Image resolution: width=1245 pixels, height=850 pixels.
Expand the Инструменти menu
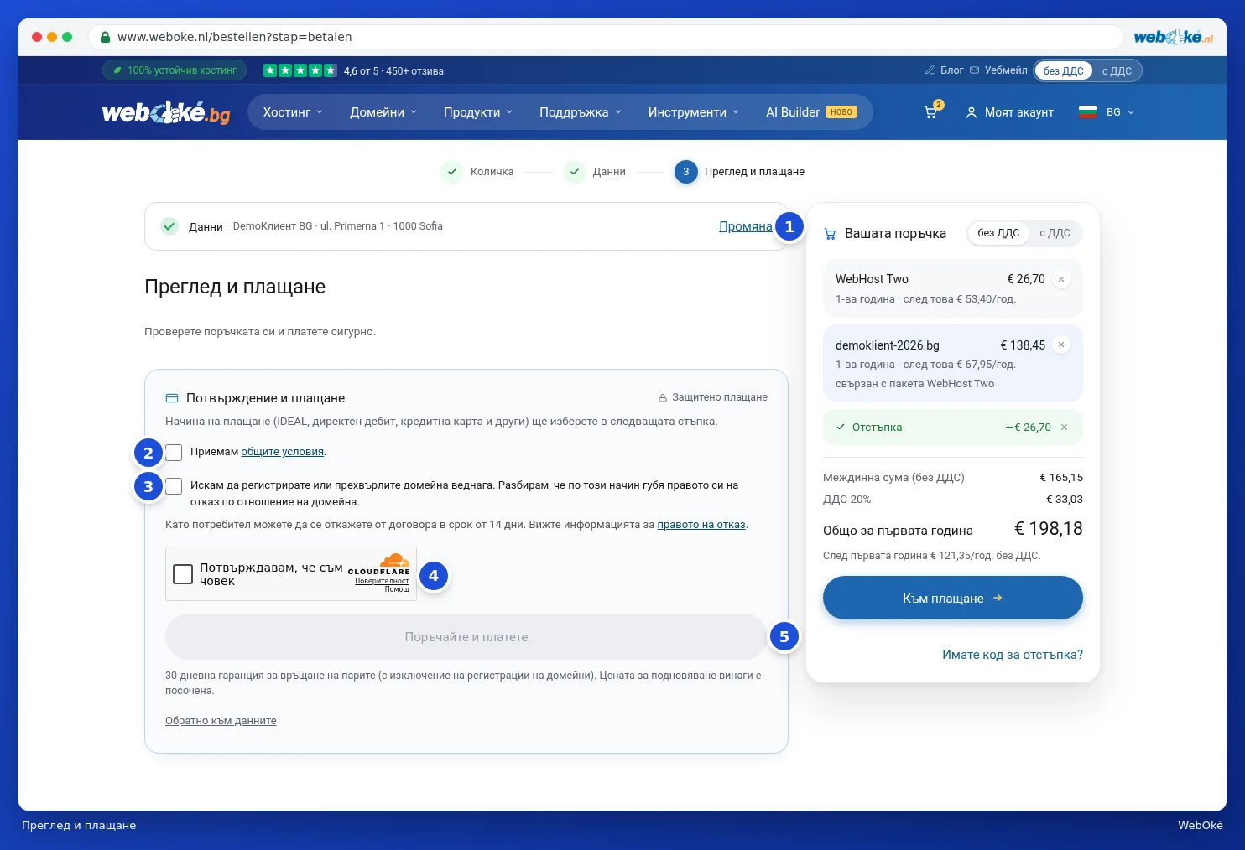[x=694, y=112]
